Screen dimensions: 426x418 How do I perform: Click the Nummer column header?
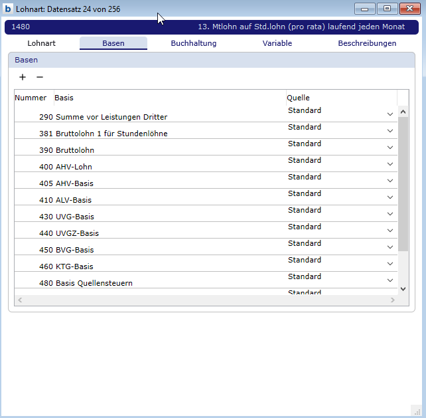[x=31, y=98]
